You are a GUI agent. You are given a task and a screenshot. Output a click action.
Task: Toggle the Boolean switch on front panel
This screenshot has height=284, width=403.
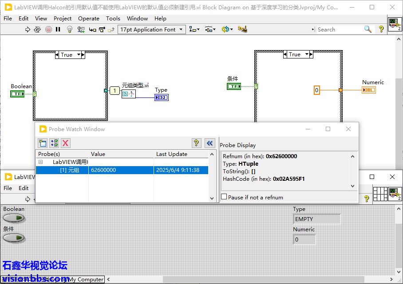pyautogui.click(x=14, y=218)
